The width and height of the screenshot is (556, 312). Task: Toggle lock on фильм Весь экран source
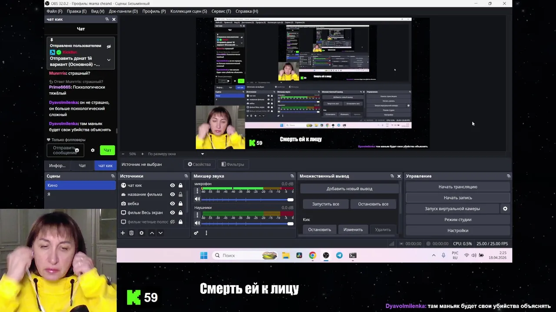[x=180, y=213]
